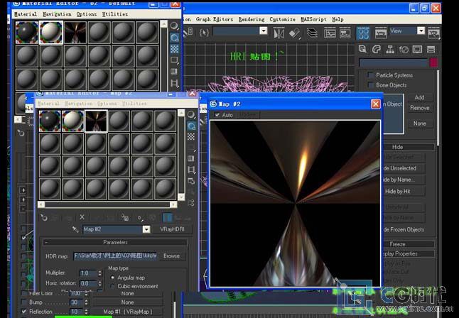
Task: Click the Hide by Name button
Action: pyautogui.click(x=401, y=180)
